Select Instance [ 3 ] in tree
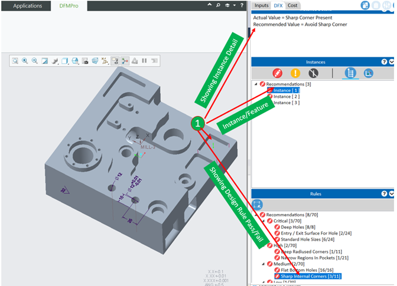The image size is (397, 286). tap(286, 103)
